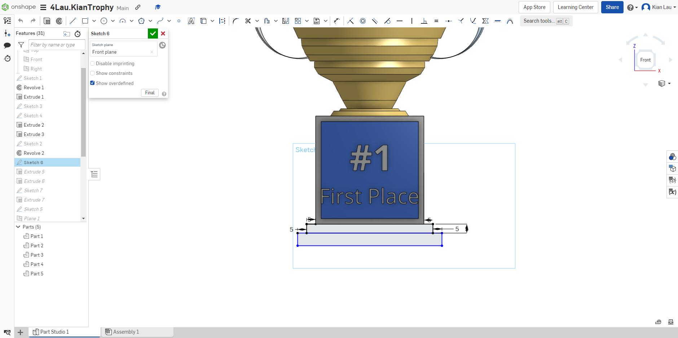Select the Point sketch tool
Screen dimensions: 678x338
pos(179,21)
